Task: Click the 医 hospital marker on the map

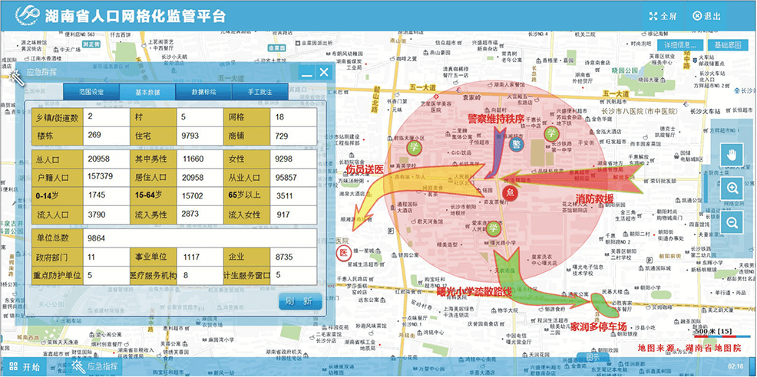Action: (344, 253)
